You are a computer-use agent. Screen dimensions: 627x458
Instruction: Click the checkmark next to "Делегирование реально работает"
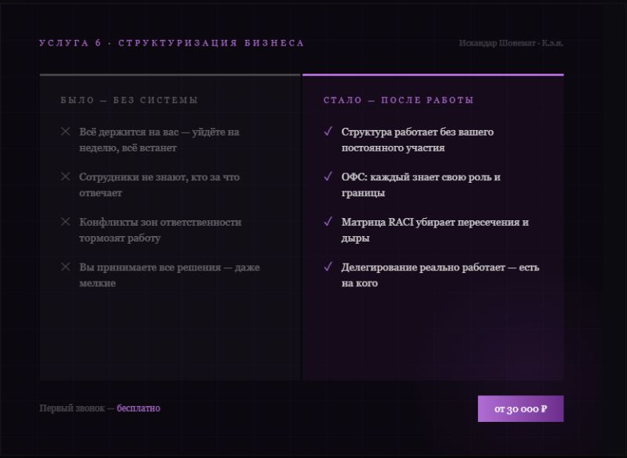click(x=328, y=267)
